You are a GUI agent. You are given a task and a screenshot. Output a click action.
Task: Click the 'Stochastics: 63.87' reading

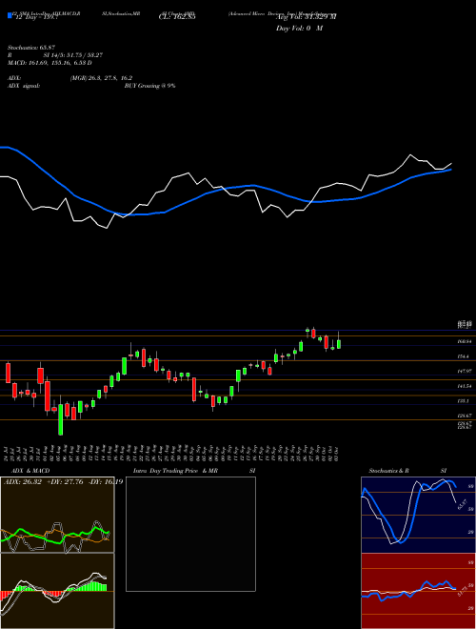click(30, 48)
